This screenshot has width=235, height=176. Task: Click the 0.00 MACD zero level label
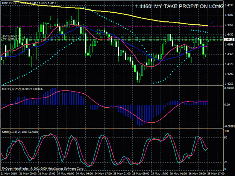(x=227, y=105)
